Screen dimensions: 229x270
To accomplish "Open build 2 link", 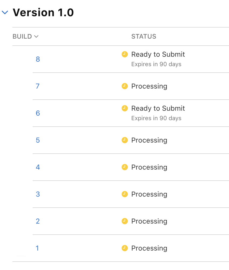I will pyautogui.click(x=38, y=221).
